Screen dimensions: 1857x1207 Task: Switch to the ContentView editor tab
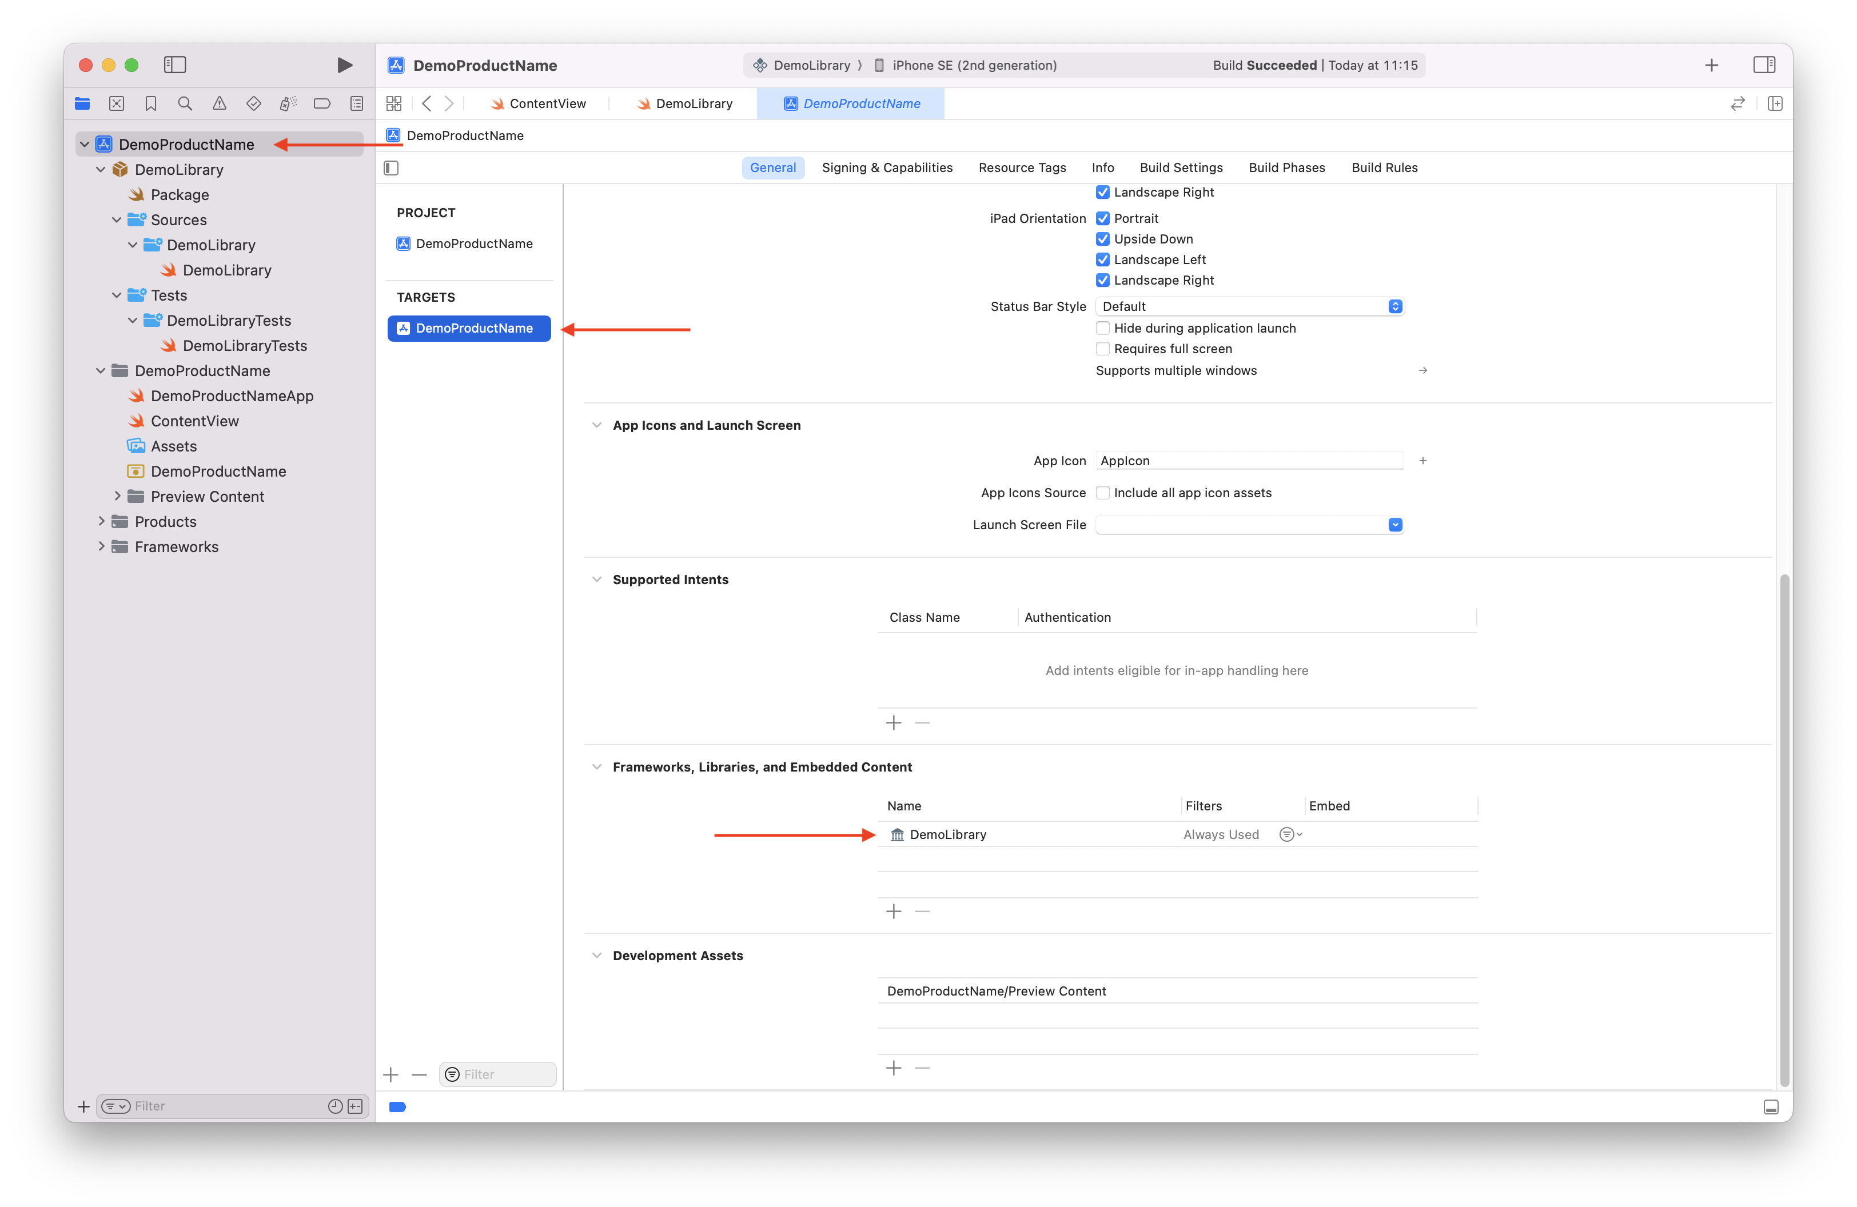(x=537, y=103)
